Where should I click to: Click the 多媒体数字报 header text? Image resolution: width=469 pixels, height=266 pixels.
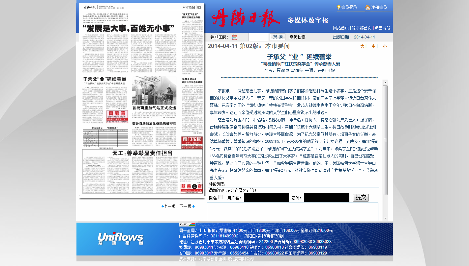tap(308, 20)
